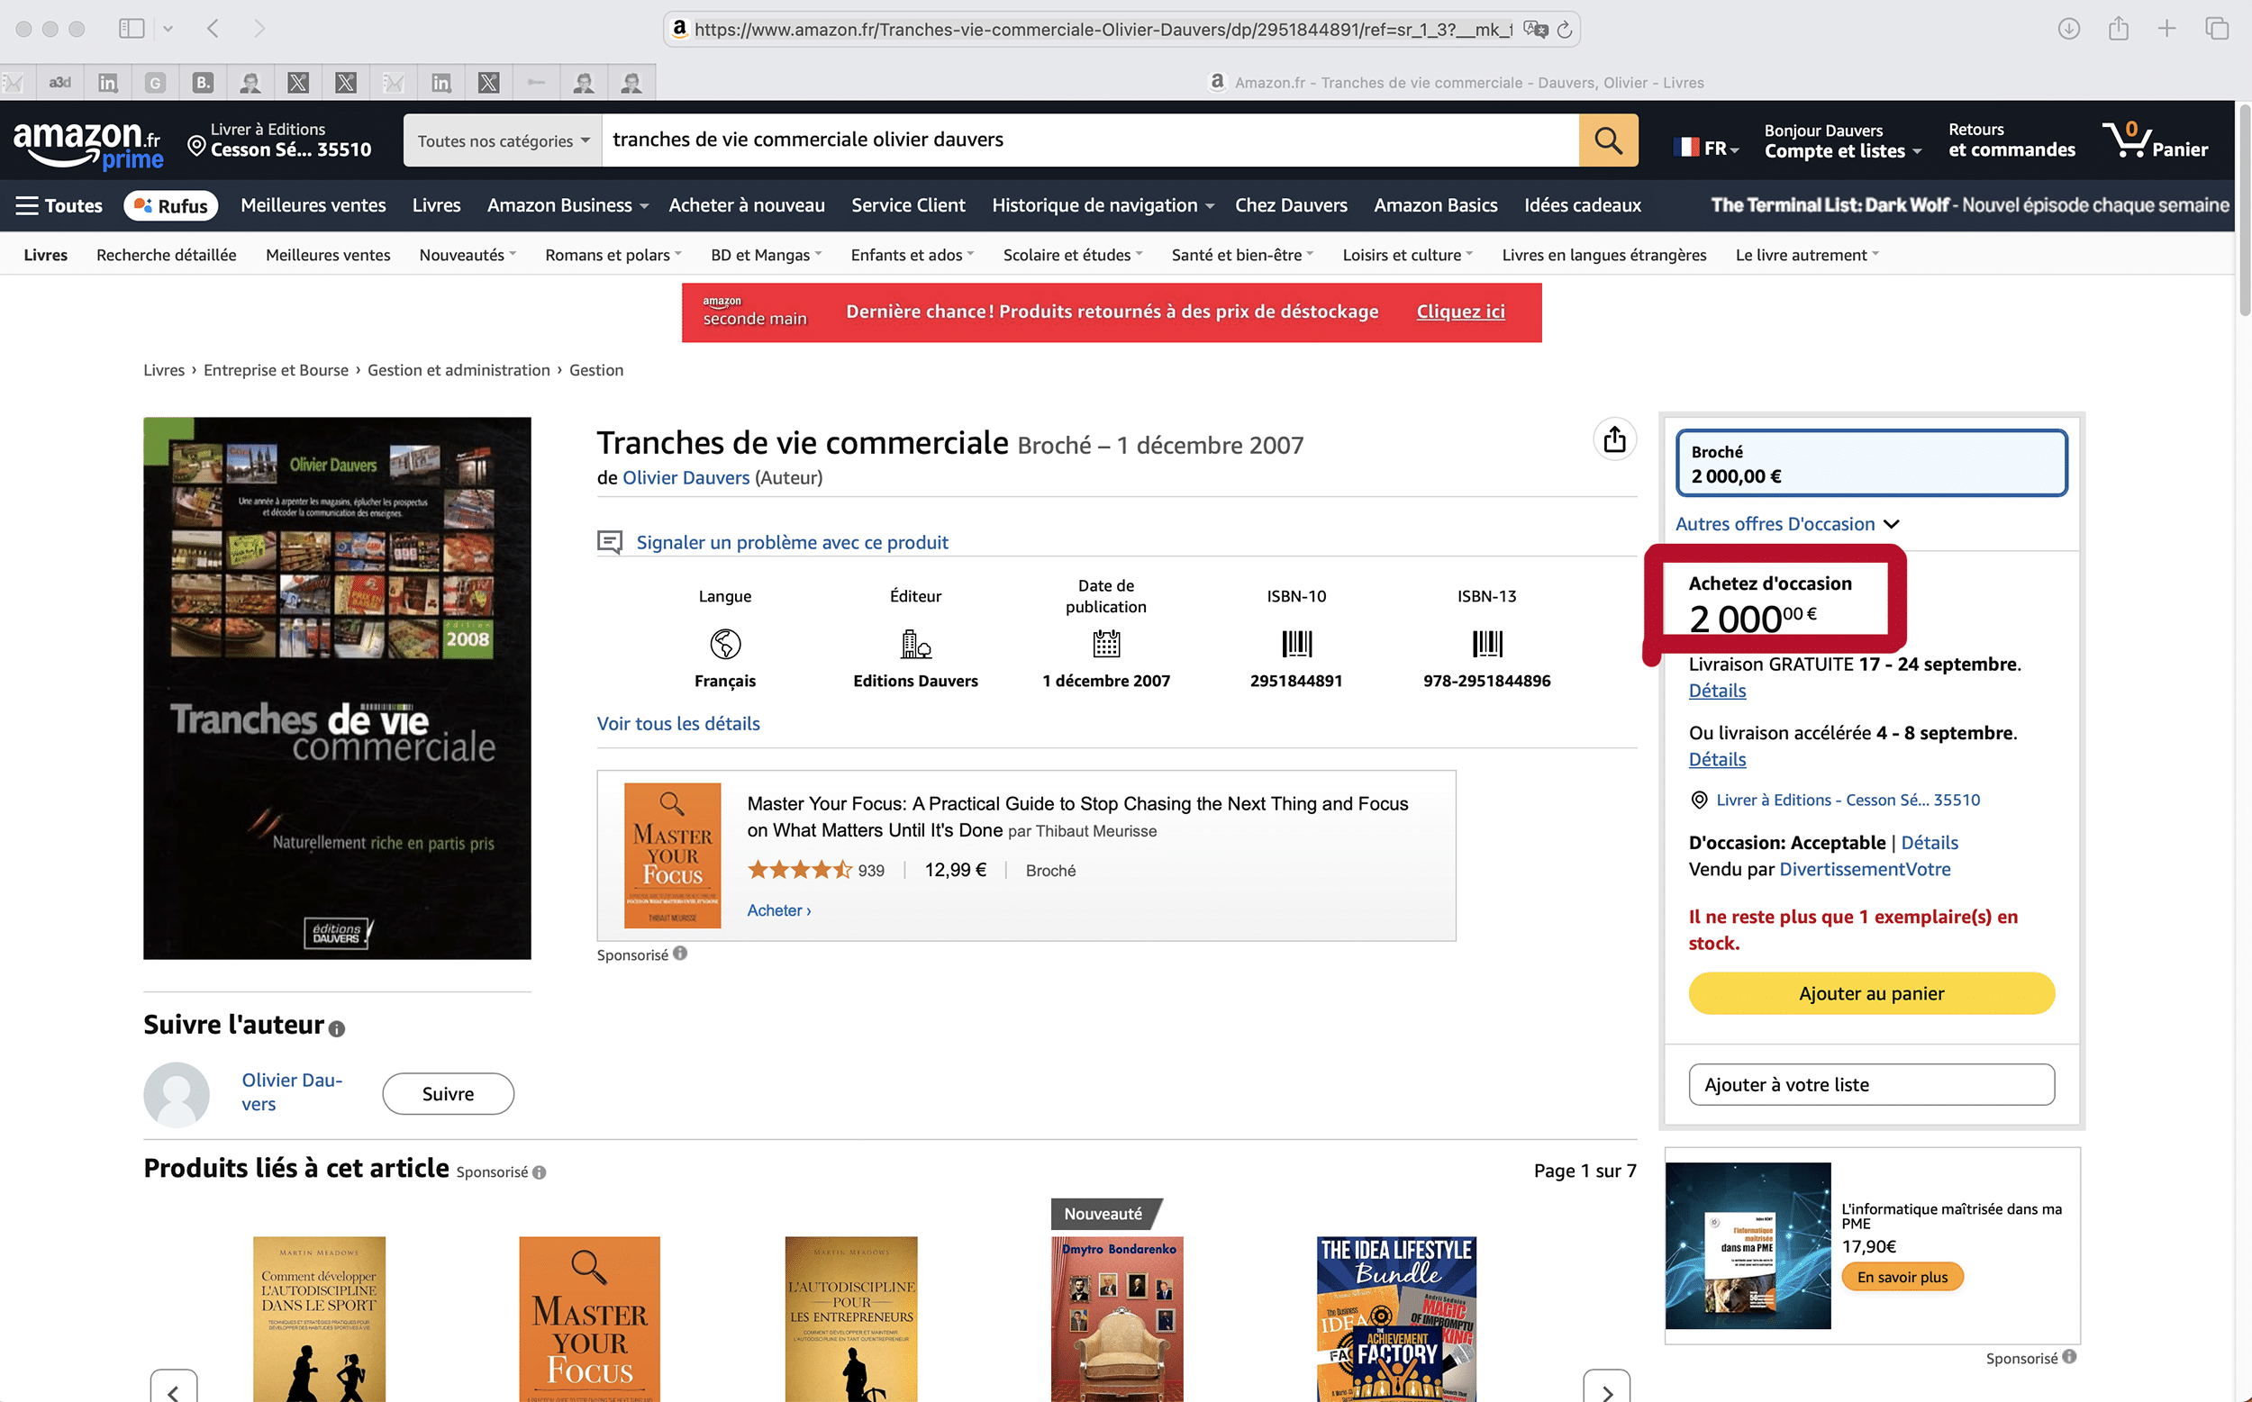The width and height of the screenshot is (2252, 1402).
Task: Click the yellow Ajouter au panier button
Action: click(x=1871, y=993)
